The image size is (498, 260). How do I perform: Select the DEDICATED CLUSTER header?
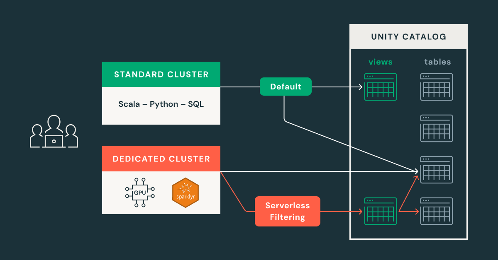[161, 159]
